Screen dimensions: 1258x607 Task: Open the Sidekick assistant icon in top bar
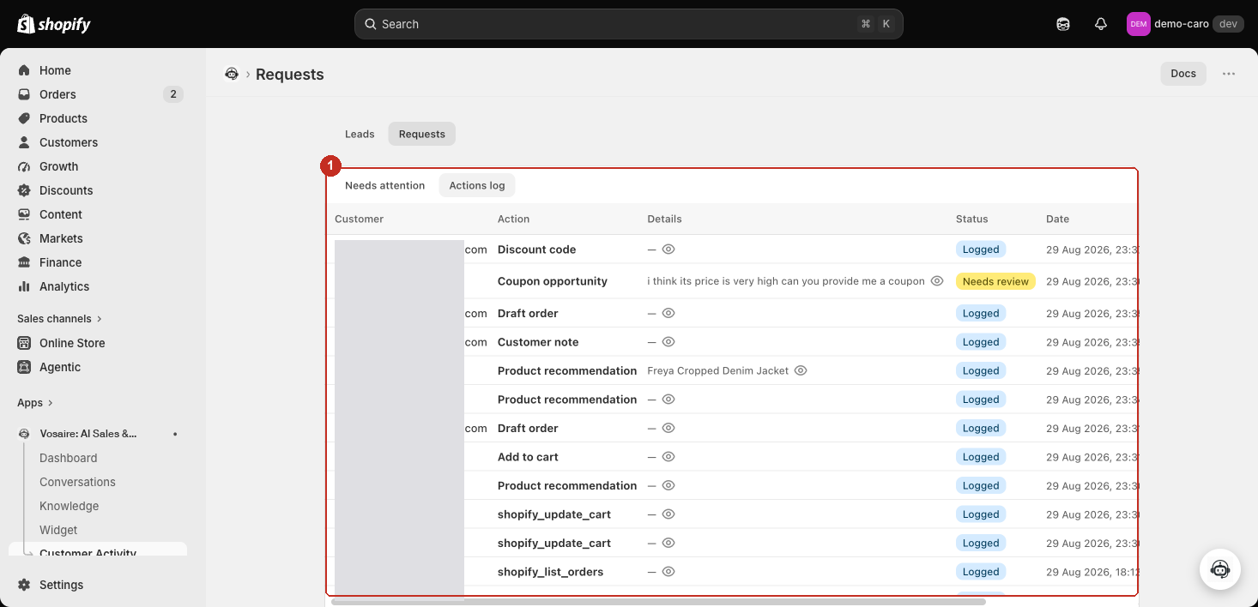click(1063, 24)
